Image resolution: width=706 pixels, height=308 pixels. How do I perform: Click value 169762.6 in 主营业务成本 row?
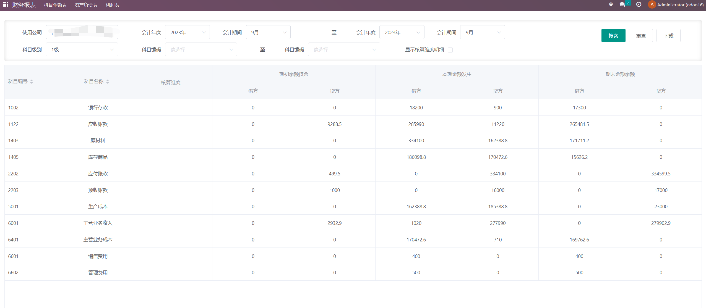coord(579,239)
